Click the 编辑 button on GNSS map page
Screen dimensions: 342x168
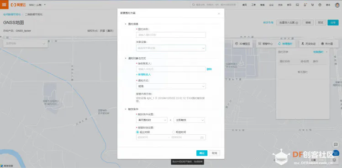[x=308, y=23]
